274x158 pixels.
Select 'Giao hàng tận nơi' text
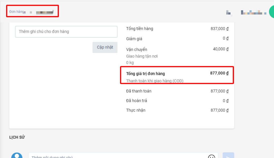142,56
